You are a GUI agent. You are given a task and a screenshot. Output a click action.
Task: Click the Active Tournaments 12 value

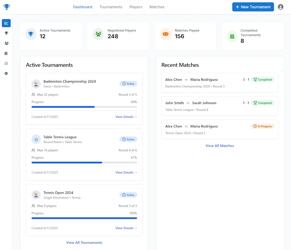43,36
